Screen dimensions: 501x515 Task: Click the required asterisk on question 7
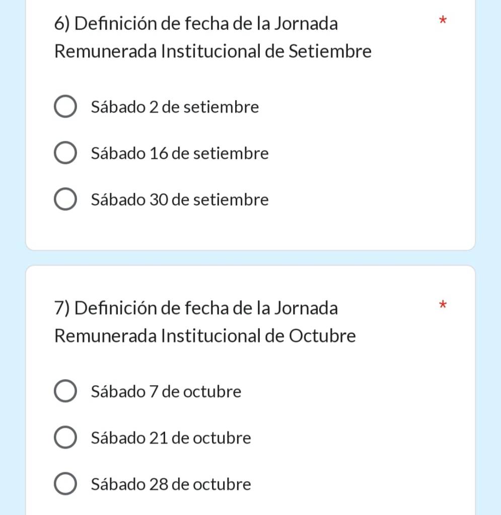coord(443,305)
